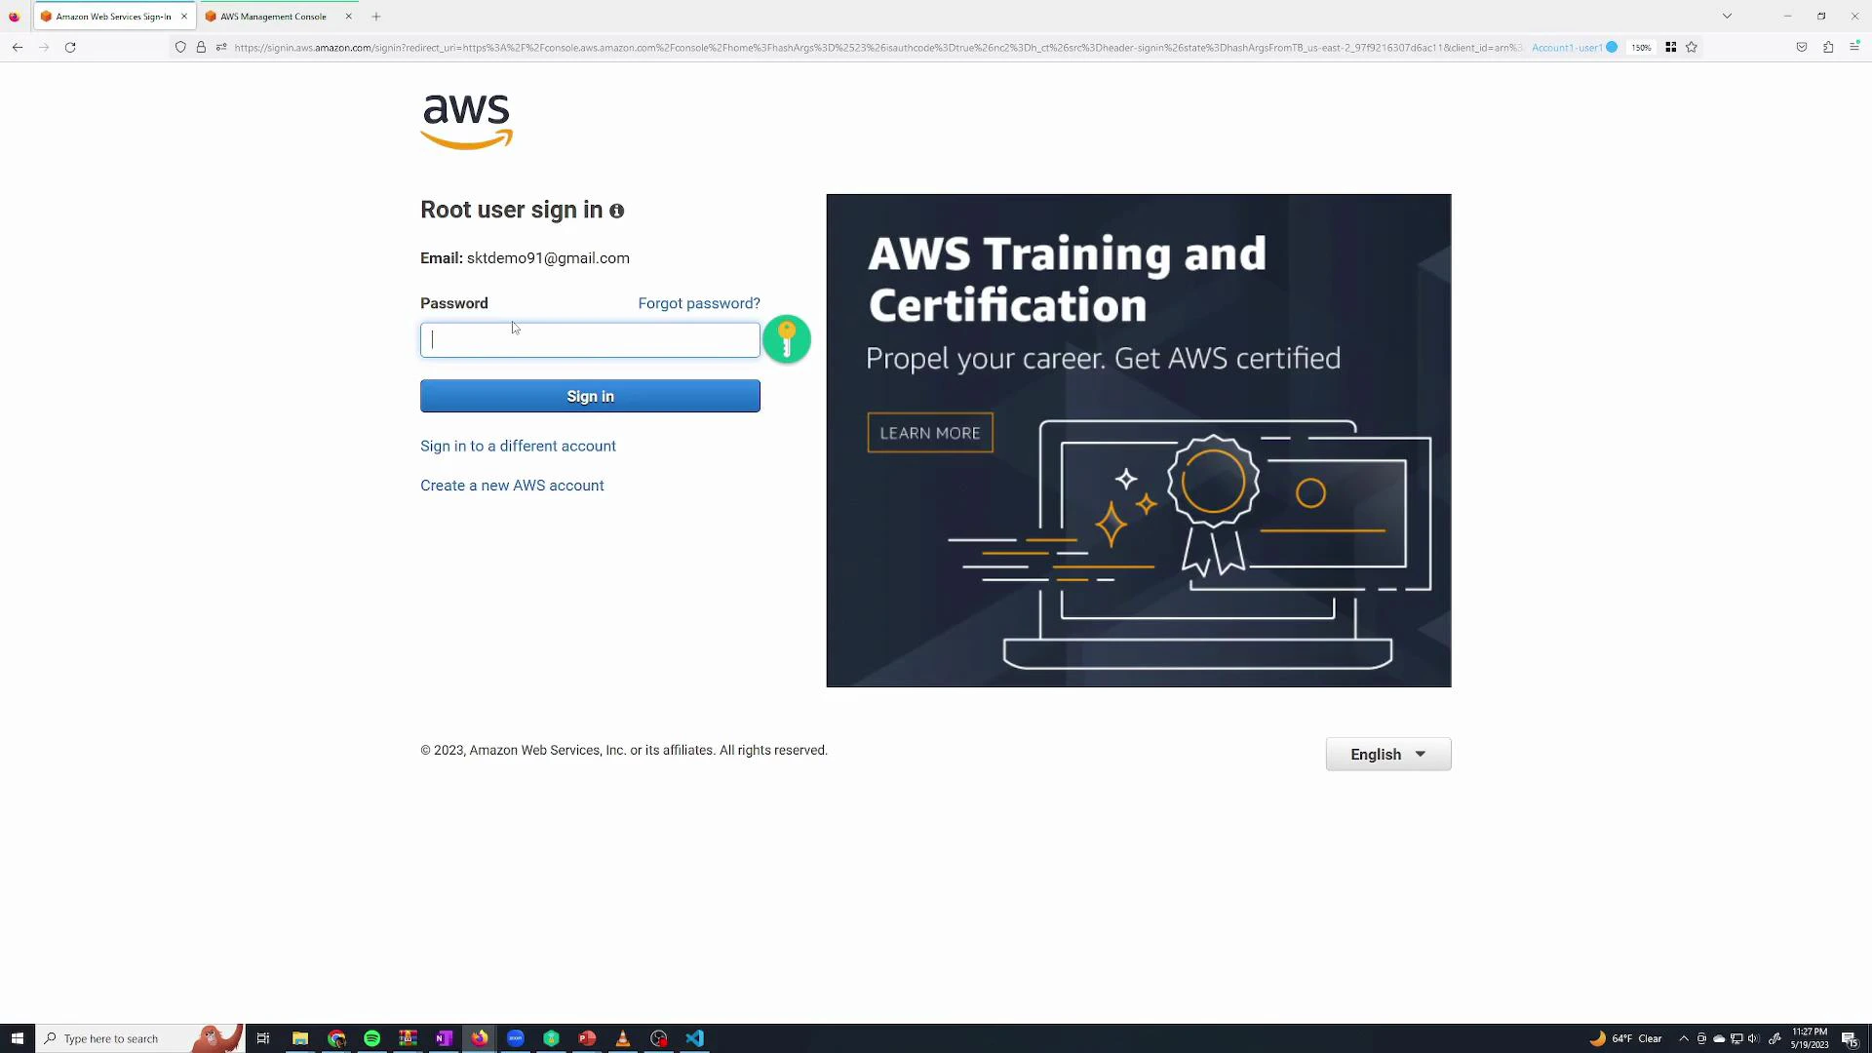Click inside the password input field

(589, 339)
